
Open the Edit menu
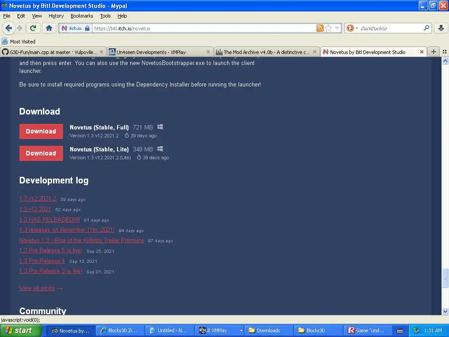click(21, 16)
